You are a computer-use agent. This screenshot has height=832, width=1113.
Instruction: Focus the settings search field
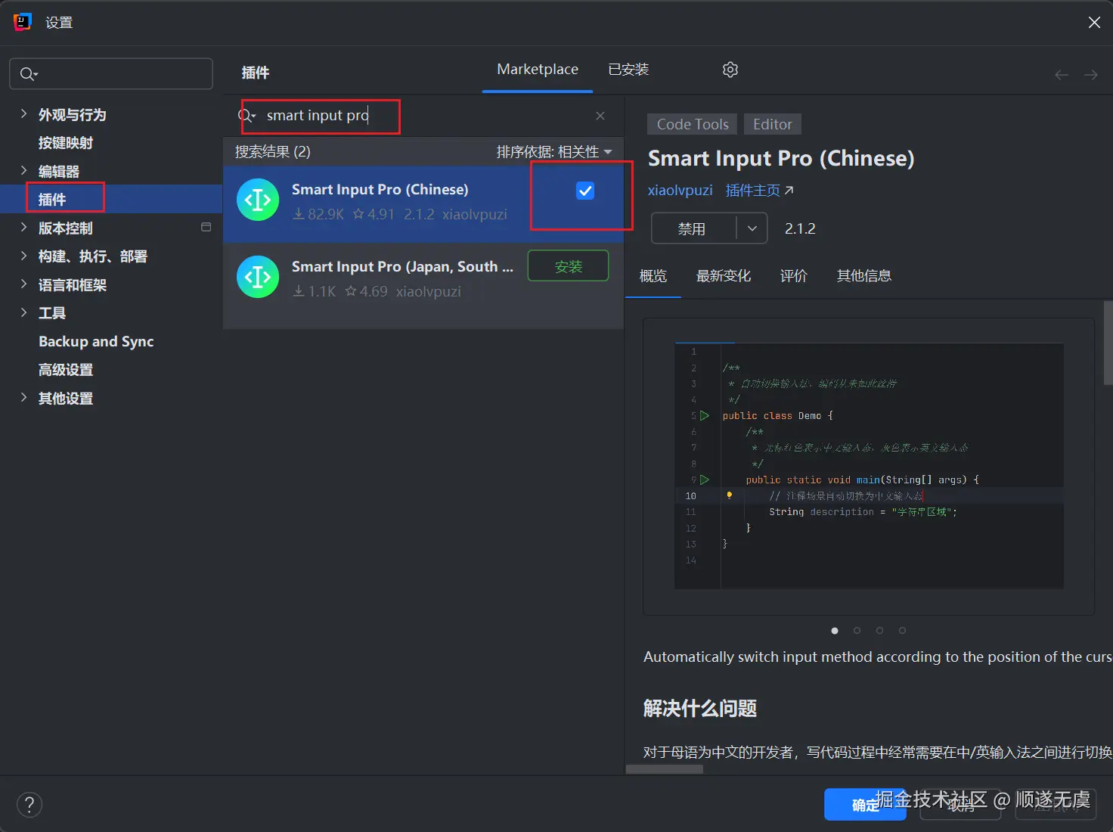tap(111, 74)
